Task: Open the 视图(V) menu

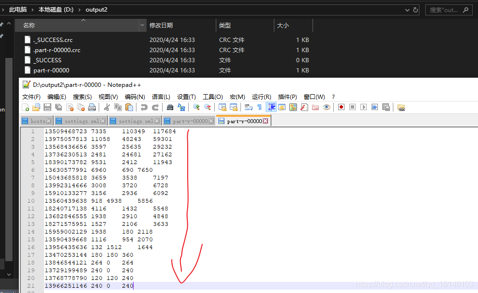Action: (108, 97)
